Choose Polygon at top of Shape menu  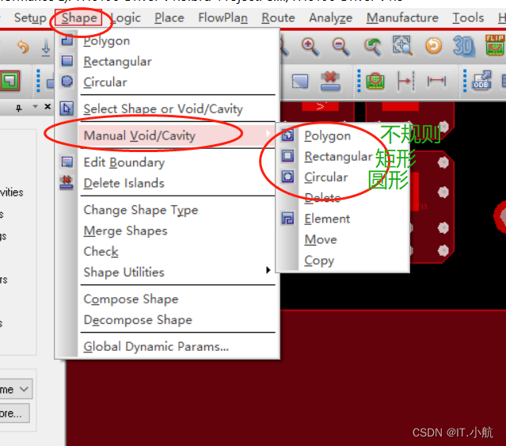pyautogui.click(x=167, y=41)
